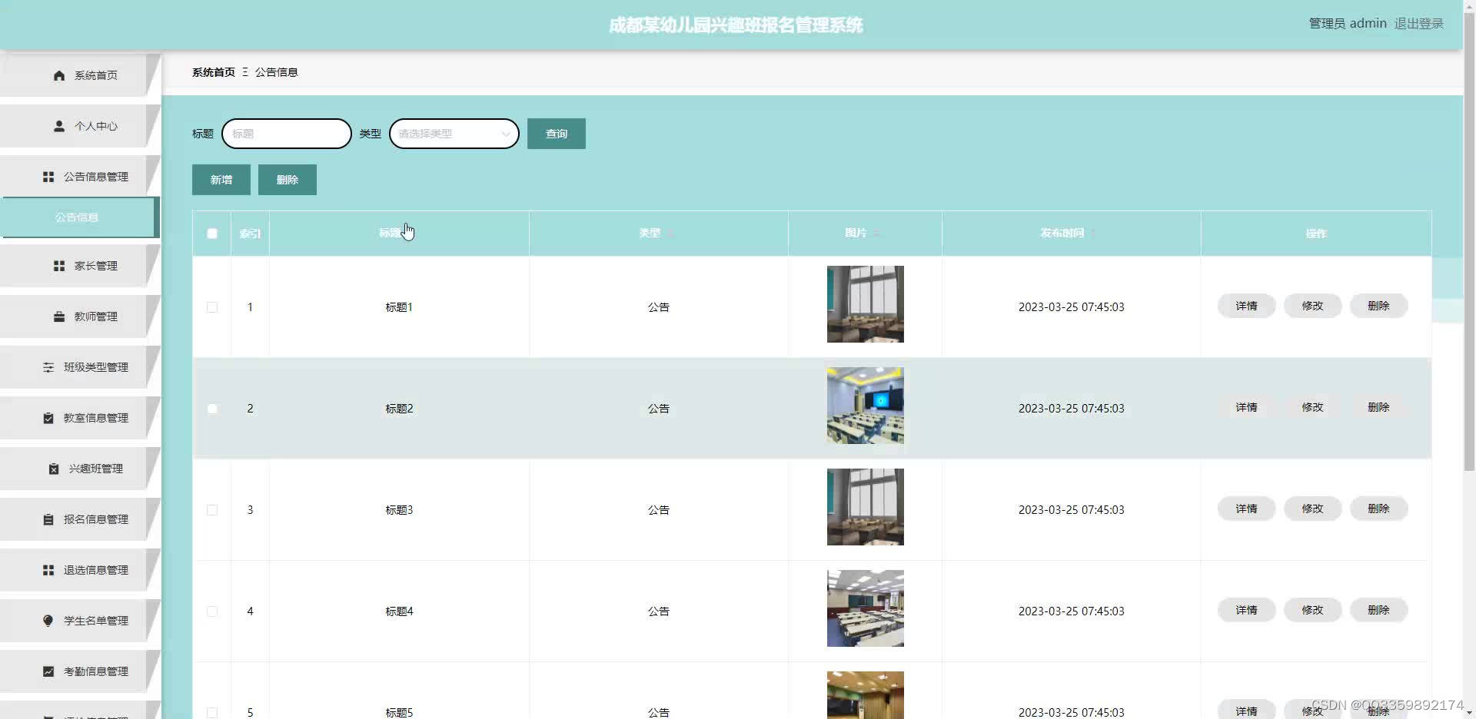Click 删除 for row 标题1
The width and height of the screenshot is (1476, 719).
[1379, 306]
